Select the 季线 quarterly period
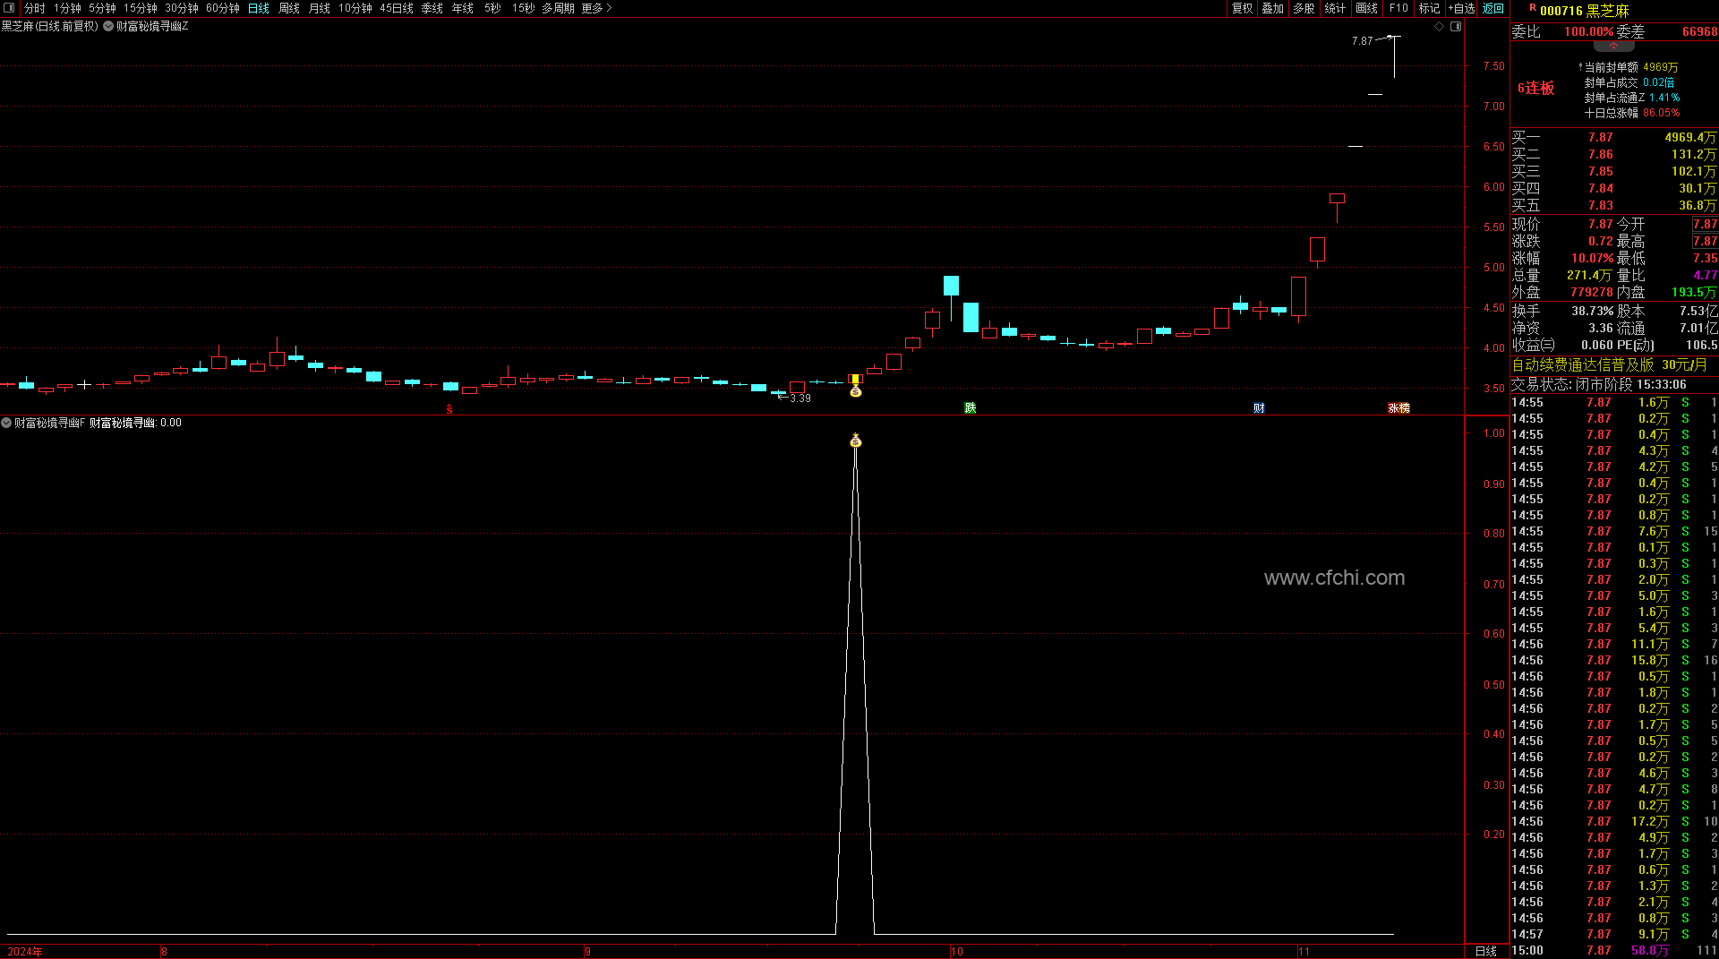This screenshot has height=959, width=1719. coord(432,8)
